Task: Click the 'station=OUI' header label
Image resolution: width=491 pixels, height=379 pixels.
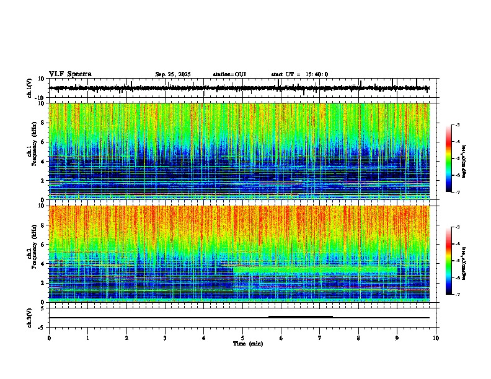Action: 229,74
